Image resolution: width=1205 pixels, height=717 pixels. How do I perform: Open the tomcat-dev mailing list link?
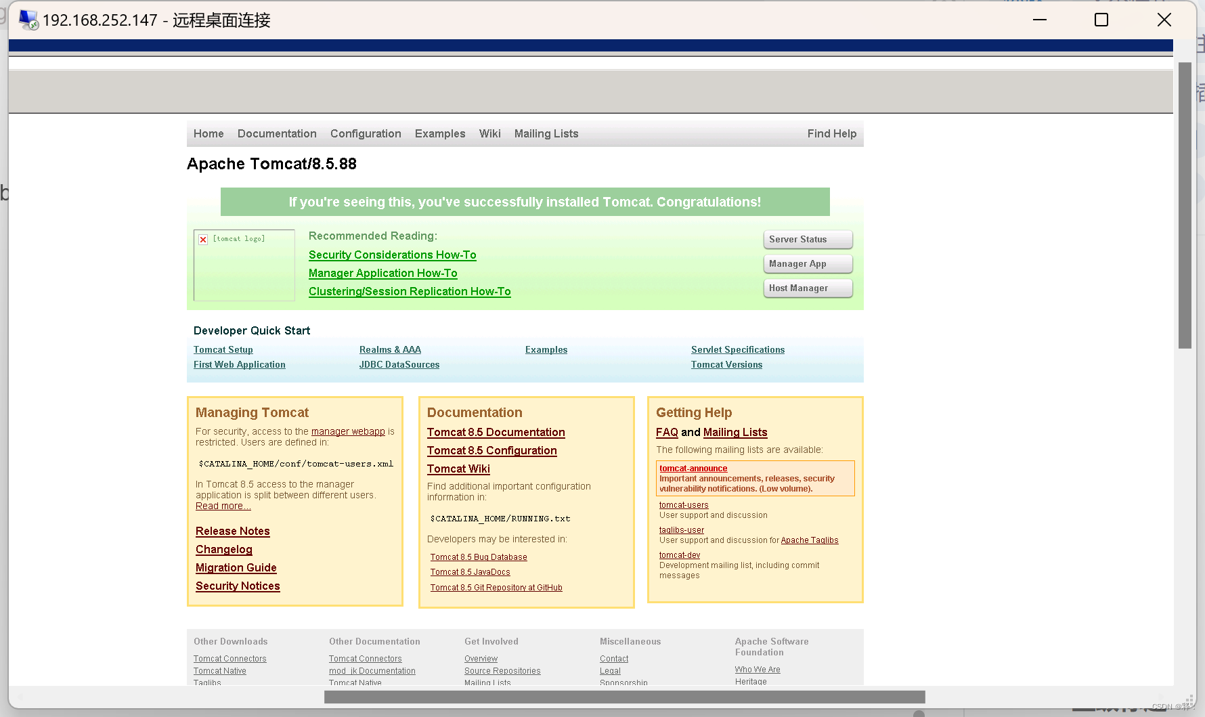coord(680,555)
